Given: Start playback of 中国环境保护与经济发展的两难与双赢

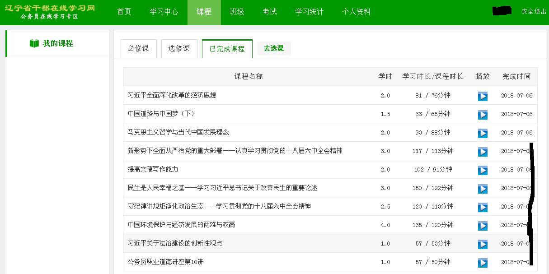Looking at the screenshot, I should click(483, 226).
